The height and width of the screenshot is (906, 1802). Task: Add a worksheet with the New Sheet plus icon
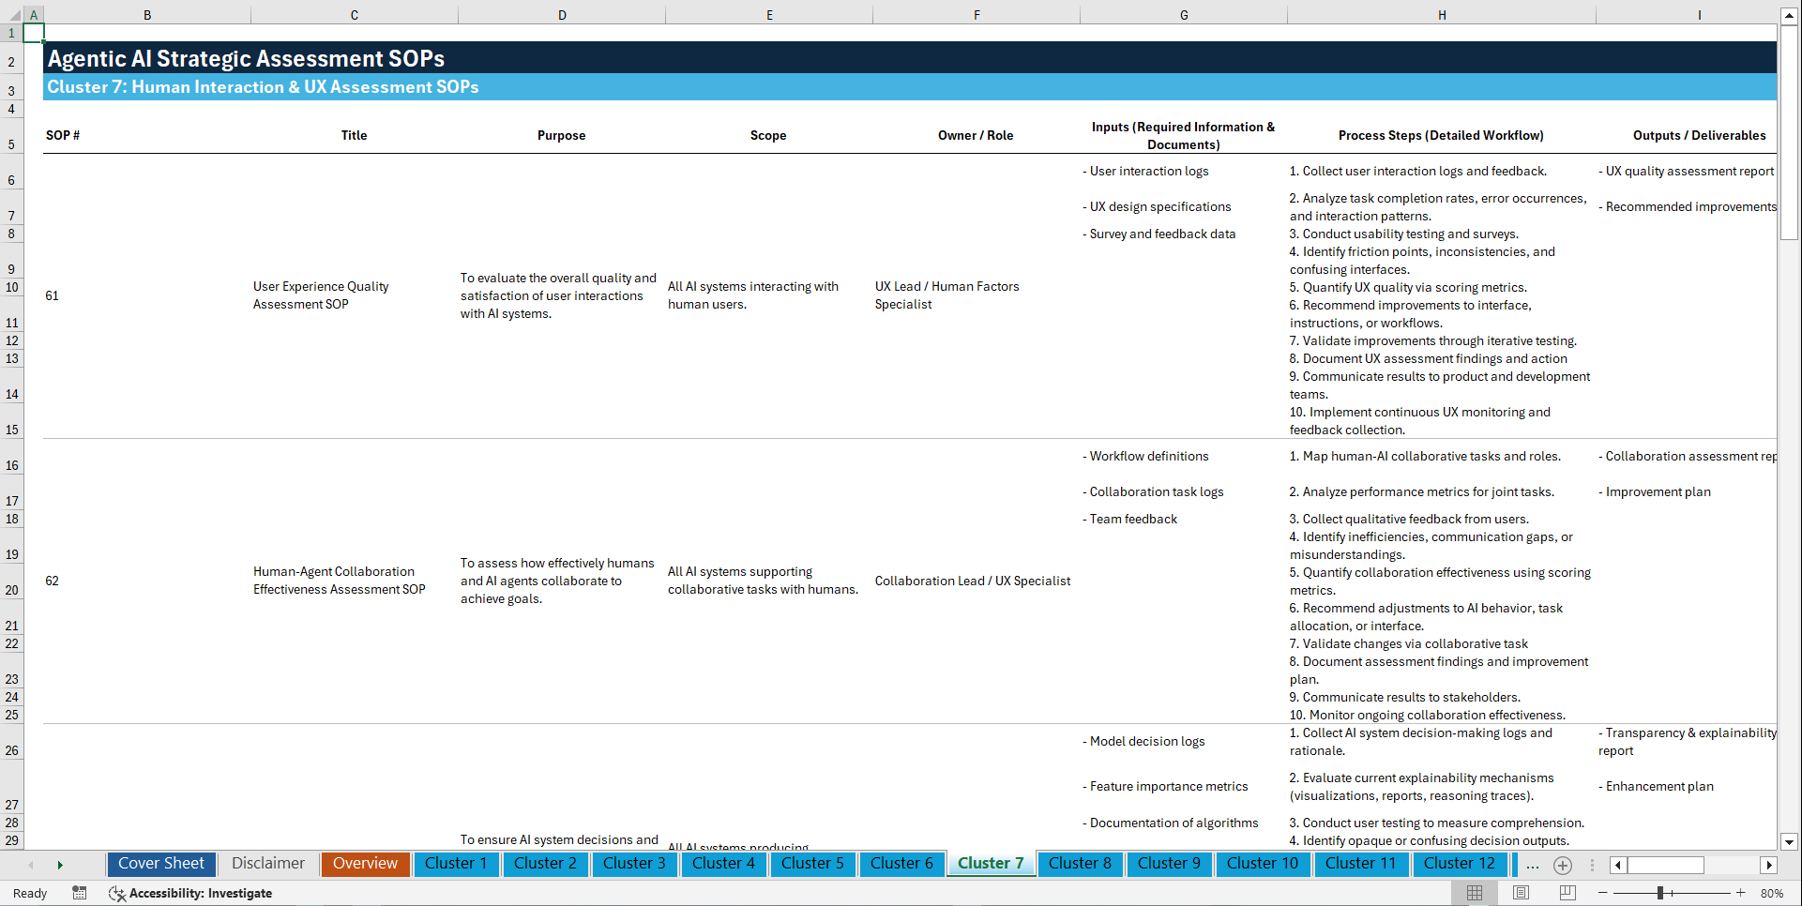pyautogui.click(x=1563, y=865)
